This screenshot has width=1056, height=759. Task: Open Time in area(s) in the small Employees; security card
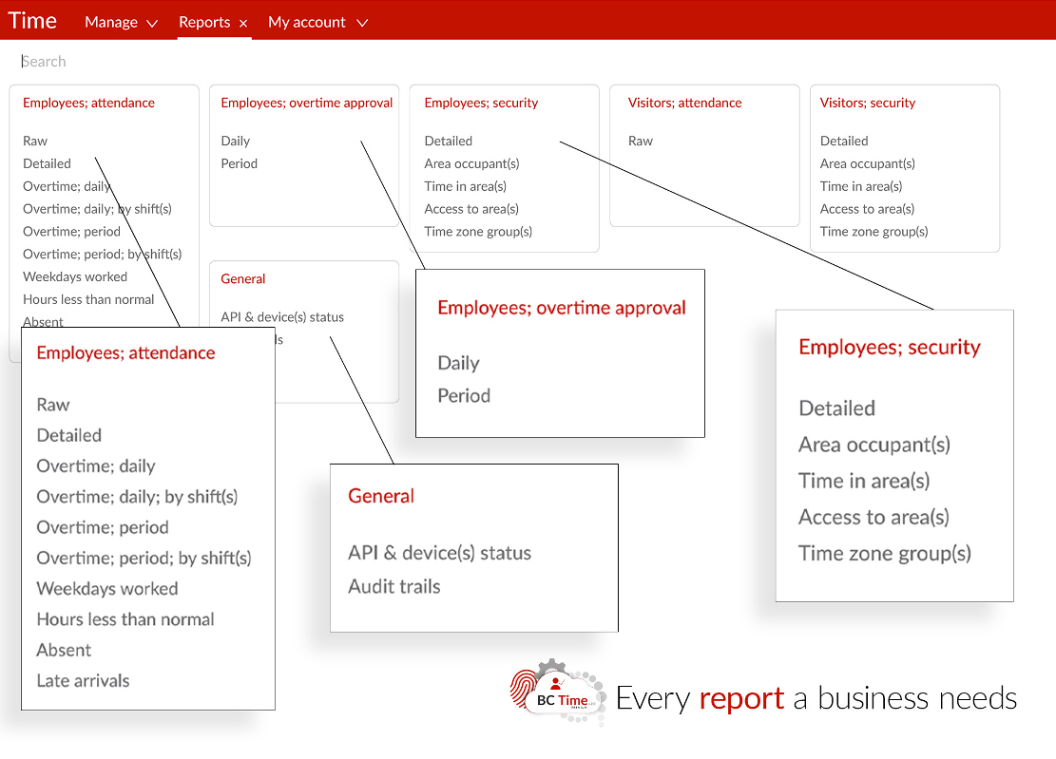(x=465, y=186)
